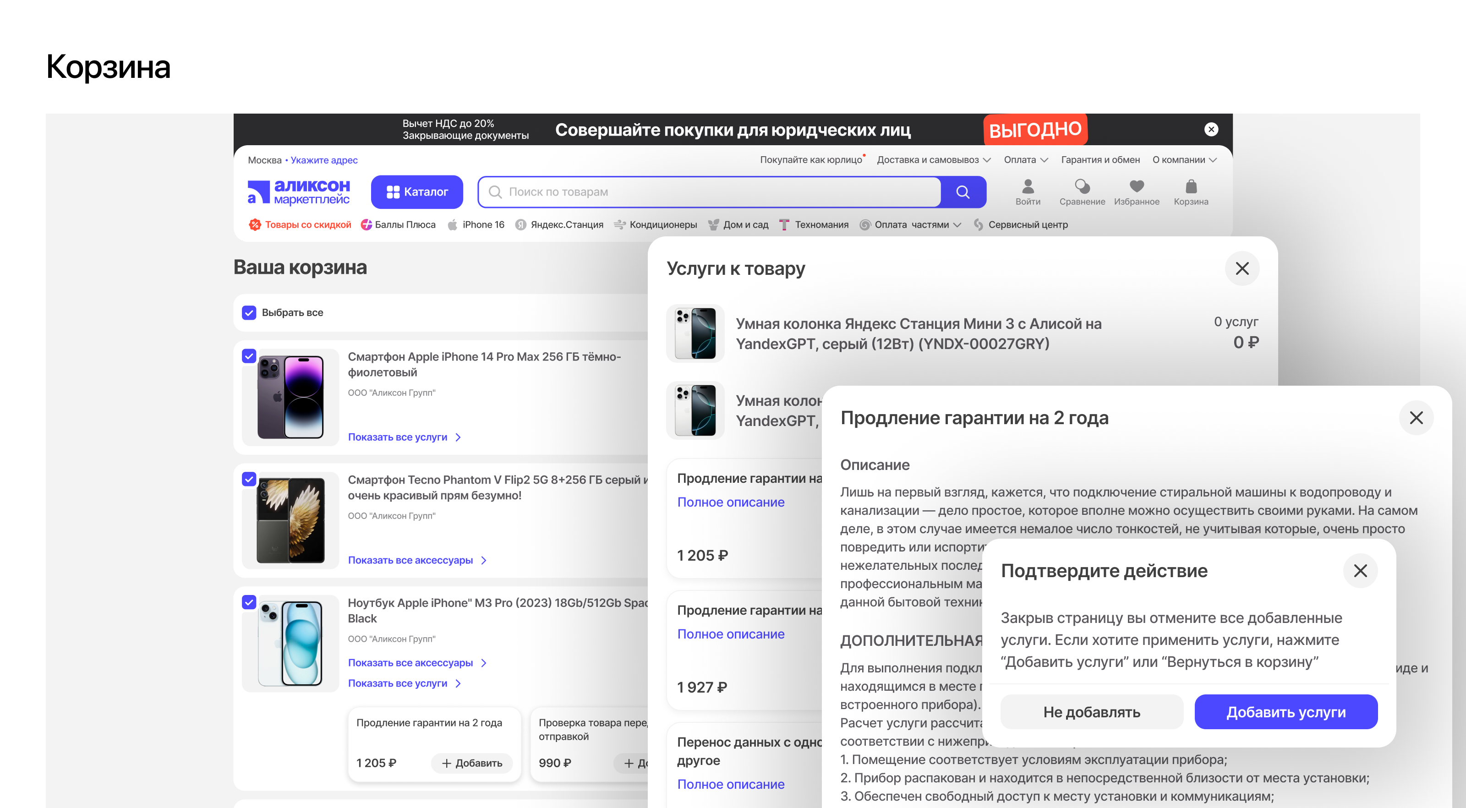This screenshot has width=1466, height=808.
Task: Open the Яндекс.Станция category
Action: click(x=560, y=225)
